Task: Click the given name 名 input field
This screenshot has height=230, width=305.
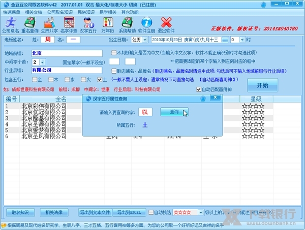Action: (x=73, y=40)
